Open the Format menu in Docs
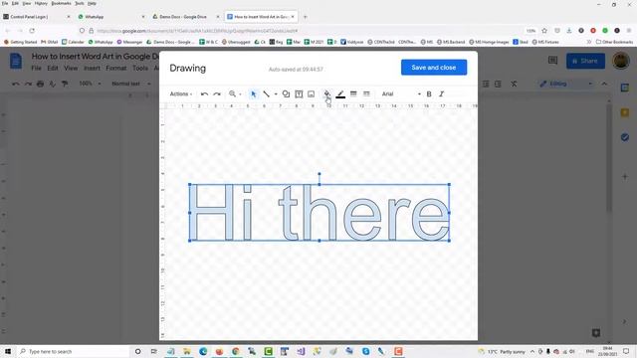The width and height of the screenshot is (637, 358). tap(116, 69)
